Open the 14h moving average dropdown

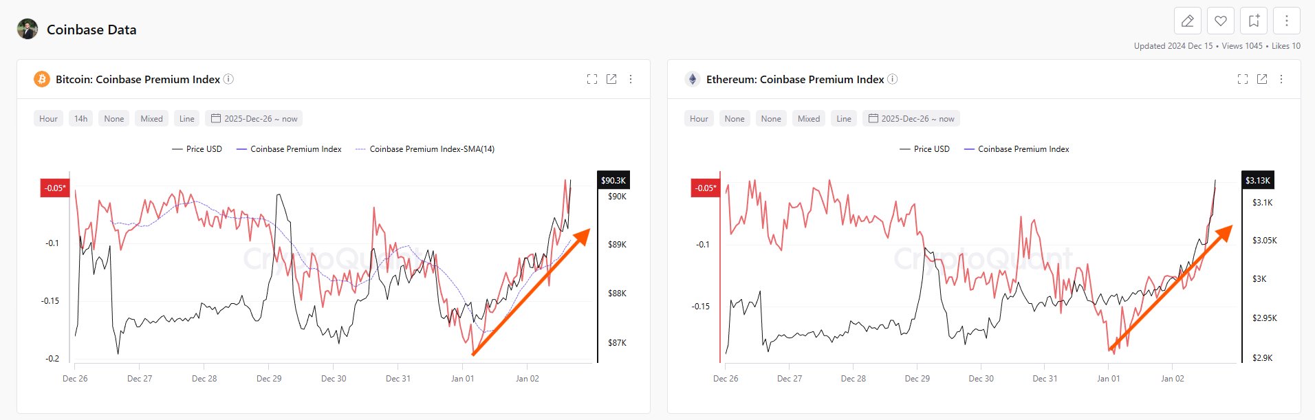(80, 119)
